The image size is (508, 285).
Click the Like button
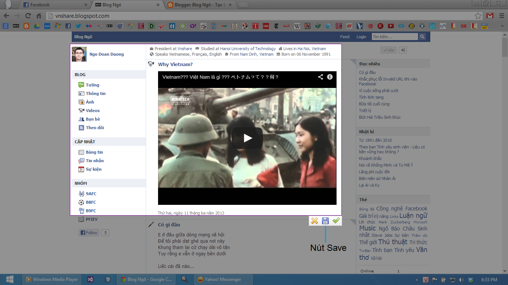tap(389, 50)
